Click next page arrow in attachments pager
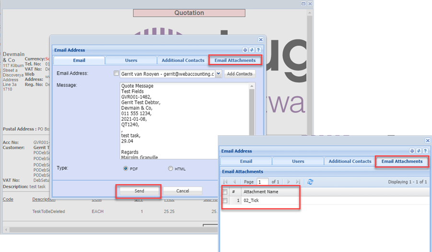Image resolution: width=432 pixels, height=252 pixels. pos(289,182)
